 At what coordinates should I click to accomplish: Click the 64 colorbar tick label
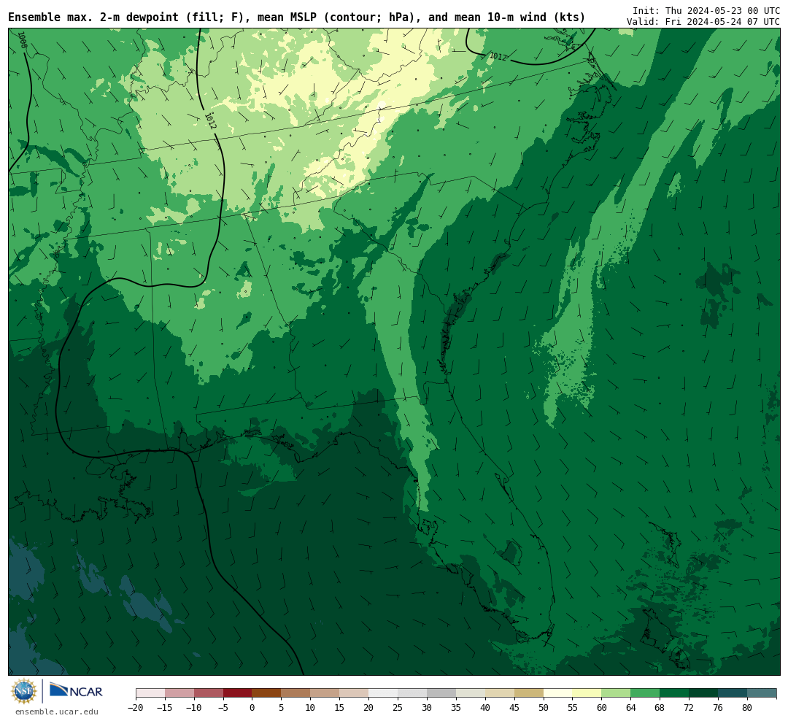coord(631,708)
